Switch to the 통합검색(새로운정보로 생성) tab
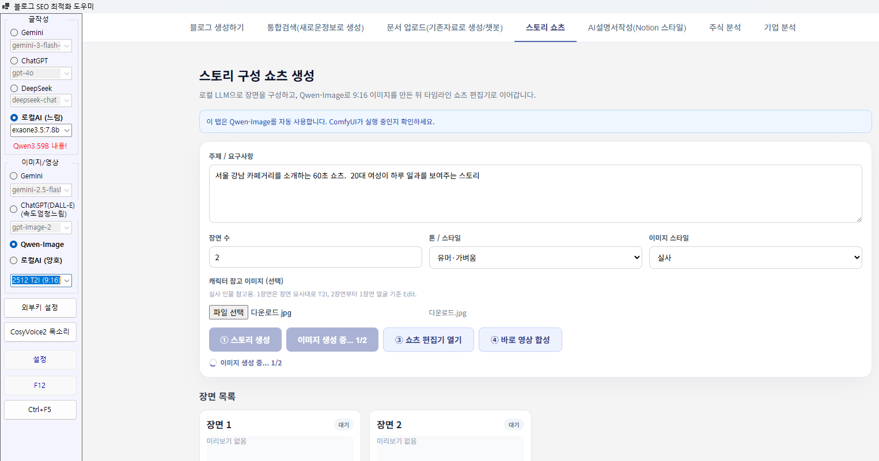 pos(315,28)
